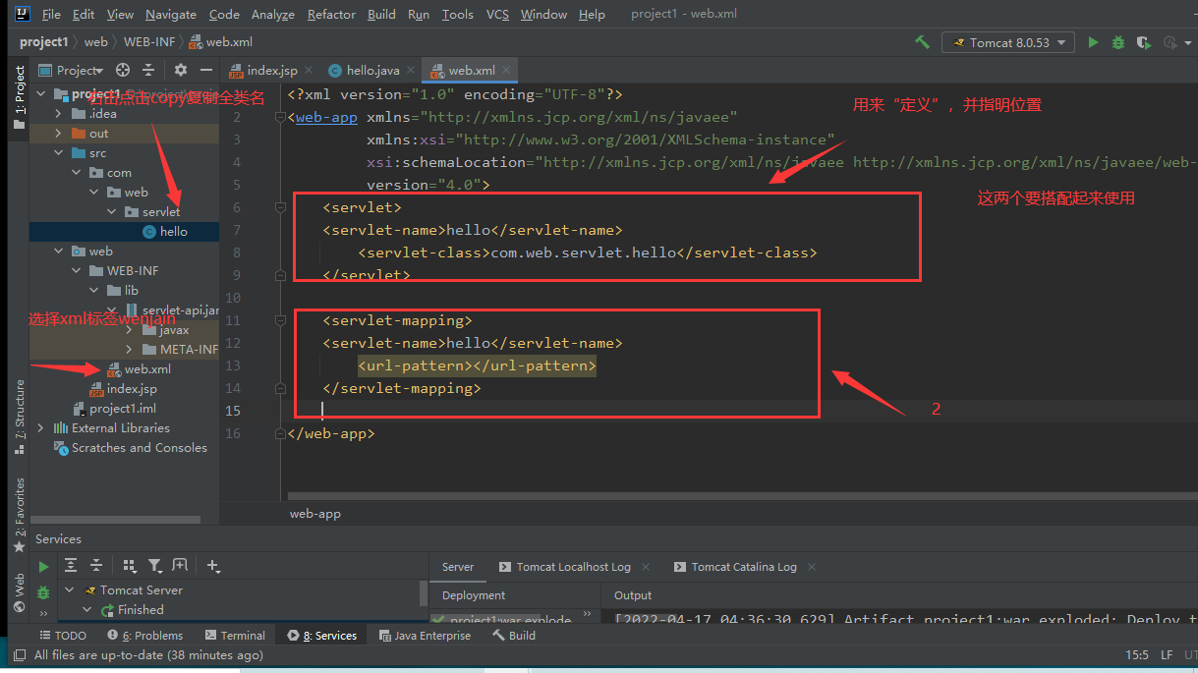1198x673 pixels.
Task: Click the locate/select opened file target icon
Action: [123, 70]
